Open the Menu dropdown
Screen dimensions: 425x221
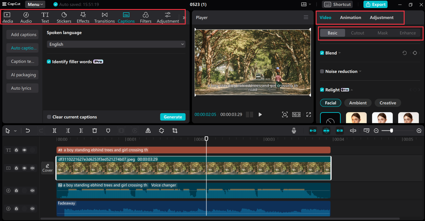[x=35, y=4]
